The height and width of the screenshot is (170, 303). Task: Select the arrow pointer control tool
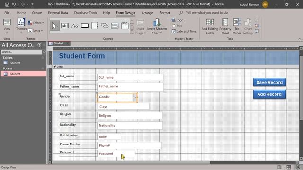[x=54, y=25]
